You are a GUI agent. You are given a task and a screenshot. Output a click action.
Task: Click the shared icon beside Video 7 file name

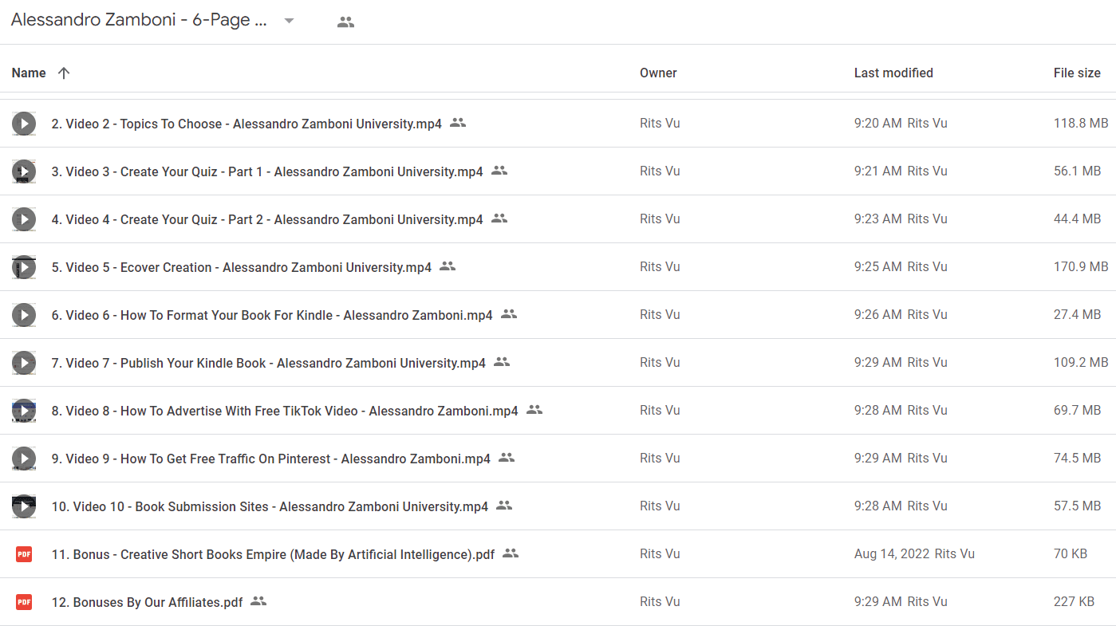coord(502,362)
